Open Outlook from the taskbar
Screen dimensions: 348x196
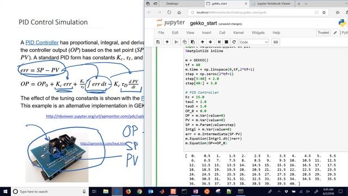pyautogui.click(x=151, y=191)
